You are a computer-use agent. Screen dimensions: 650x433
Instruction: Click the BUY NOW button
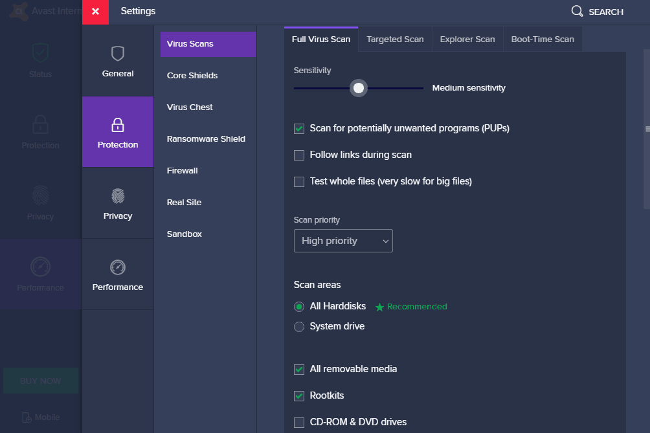point(40,381)
